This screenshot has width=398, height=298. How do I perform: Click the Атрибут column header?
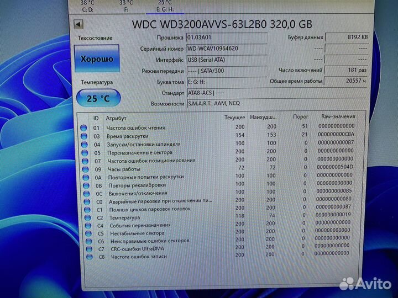click(116, 118)
